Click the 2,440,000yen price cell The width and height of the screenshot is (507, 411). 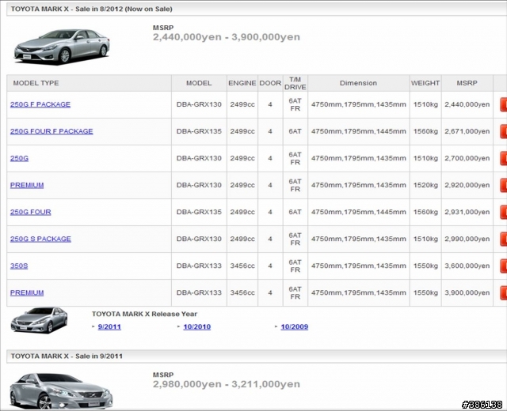point(467,104)
